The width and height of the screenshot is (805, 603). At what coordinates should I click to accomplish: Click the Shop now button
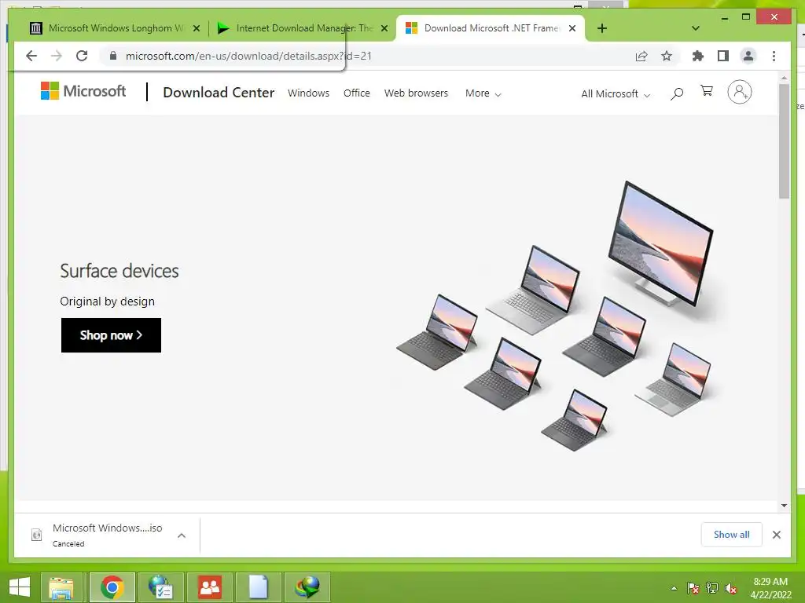(x=111, y=335)
